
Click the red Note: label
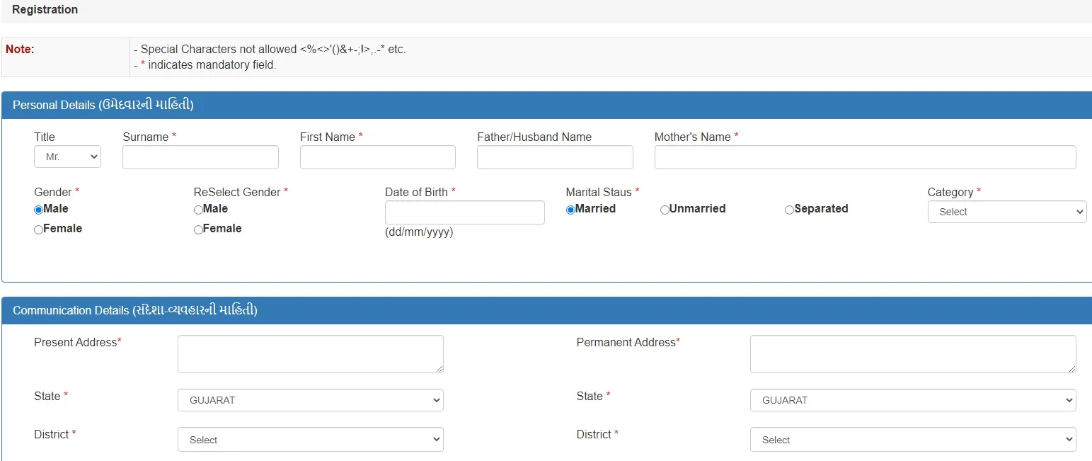[x=20, y=50]
